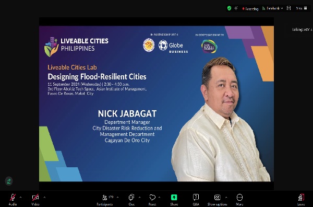Open the Facebook live stream dropdown

click(272, 8)
